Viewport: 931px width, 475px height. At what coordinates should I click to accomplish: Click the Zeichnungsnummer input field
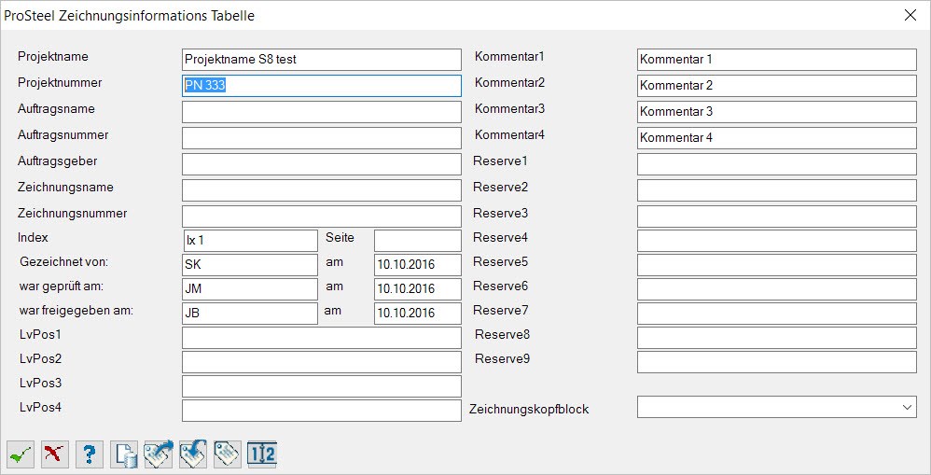coord(321,217)
